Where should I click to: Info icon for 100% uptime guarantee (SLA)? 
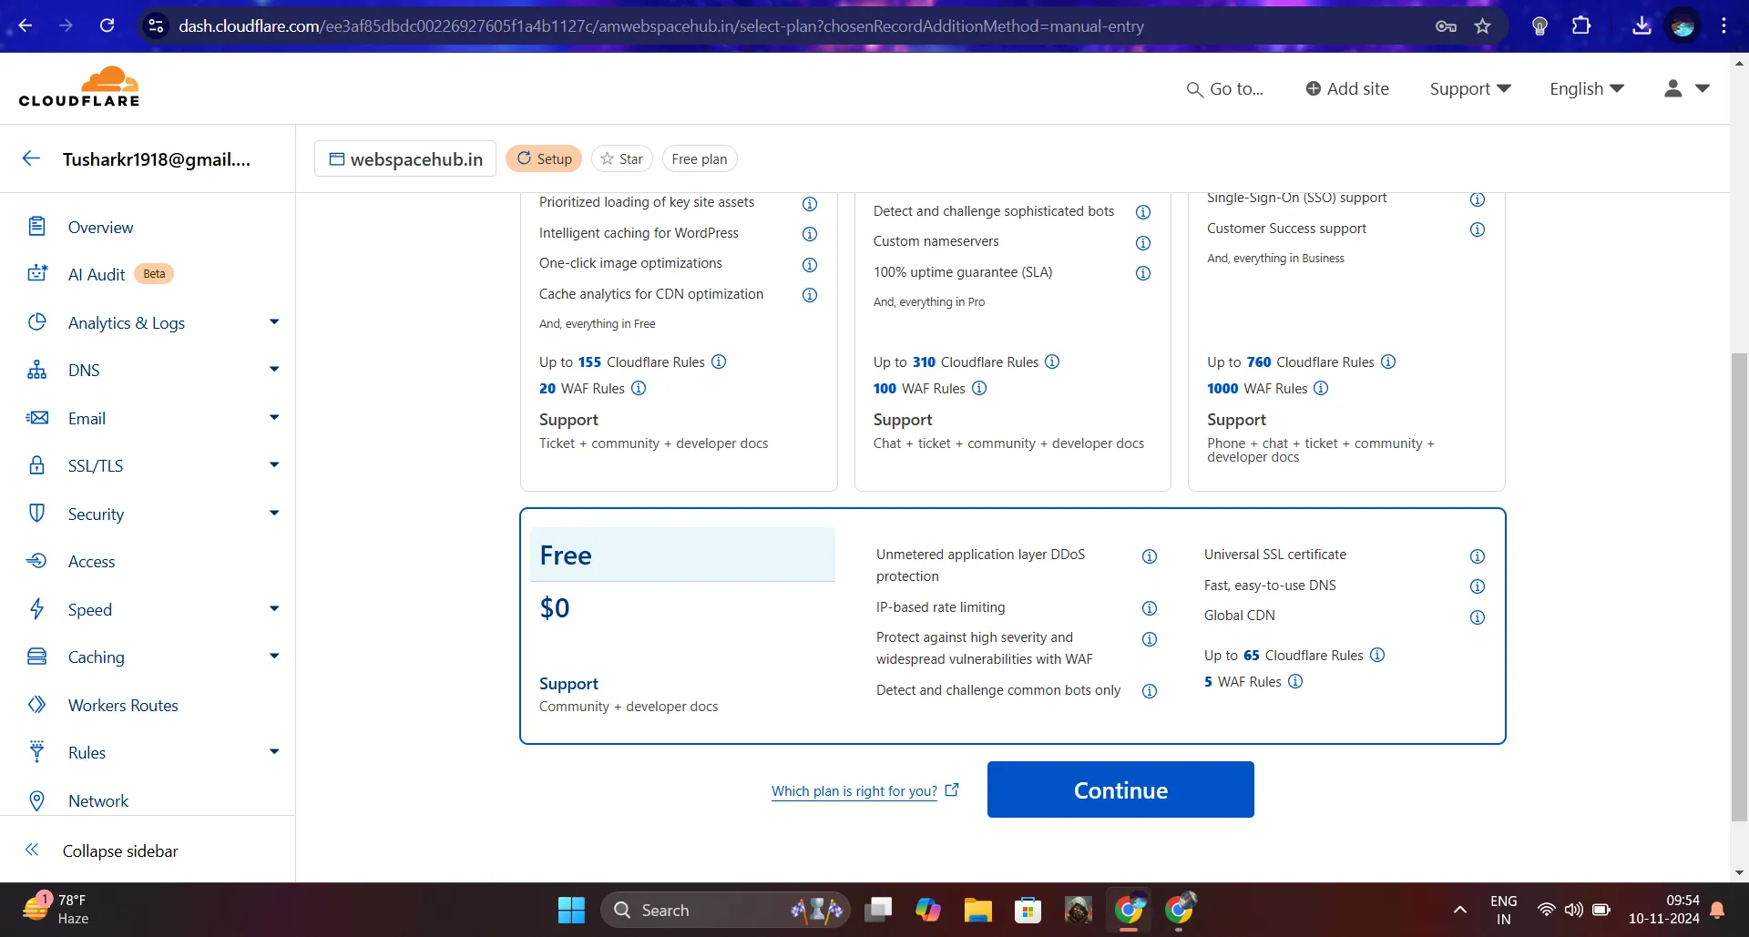(x=1143, y=273)
